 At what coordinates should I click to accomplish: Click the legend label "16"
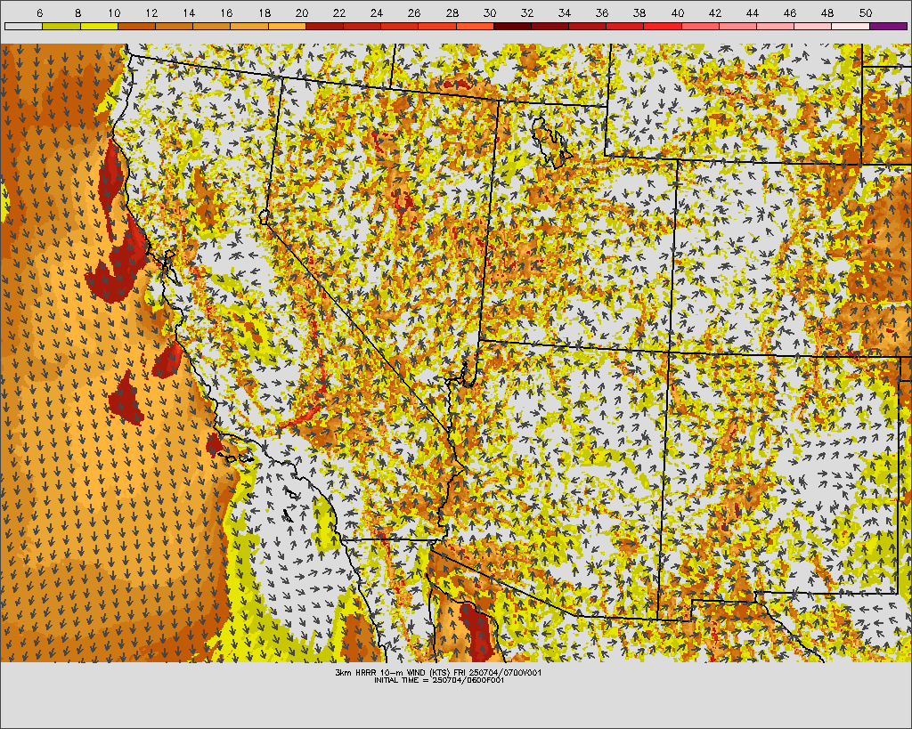[227, 12]
